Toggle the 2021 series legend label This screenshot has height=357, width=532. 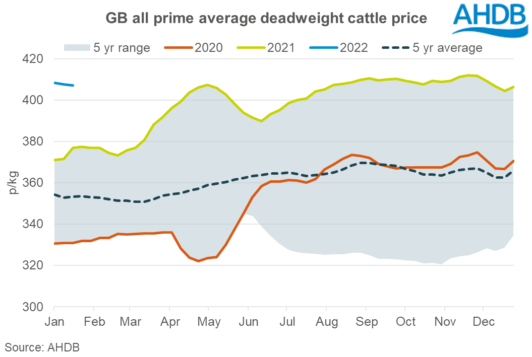pos(281,48)
